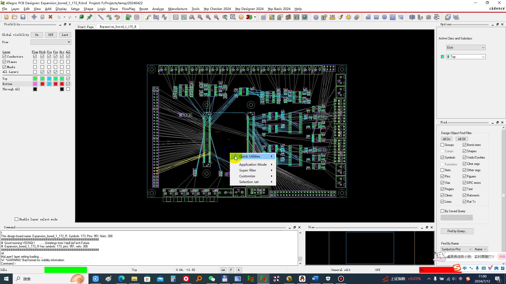This screenshot has width=506, height=284.
Task: Click the Move tool icon
Action: coord(34,17)
